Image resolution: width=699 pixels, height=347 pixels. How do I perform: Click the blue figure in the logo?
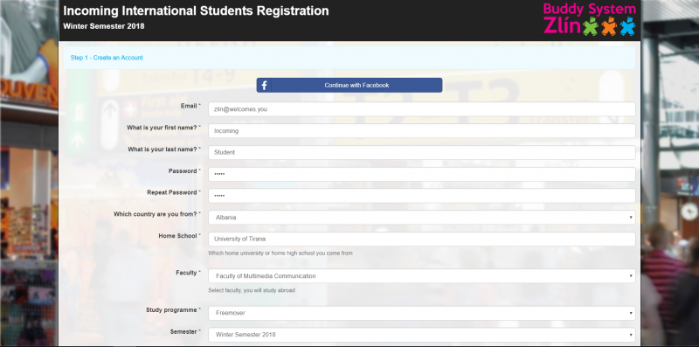(627, 26)
